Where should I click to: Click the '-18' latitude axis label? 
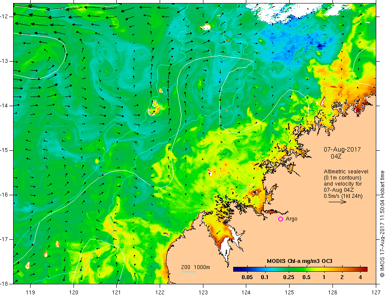tap(5, 284)
